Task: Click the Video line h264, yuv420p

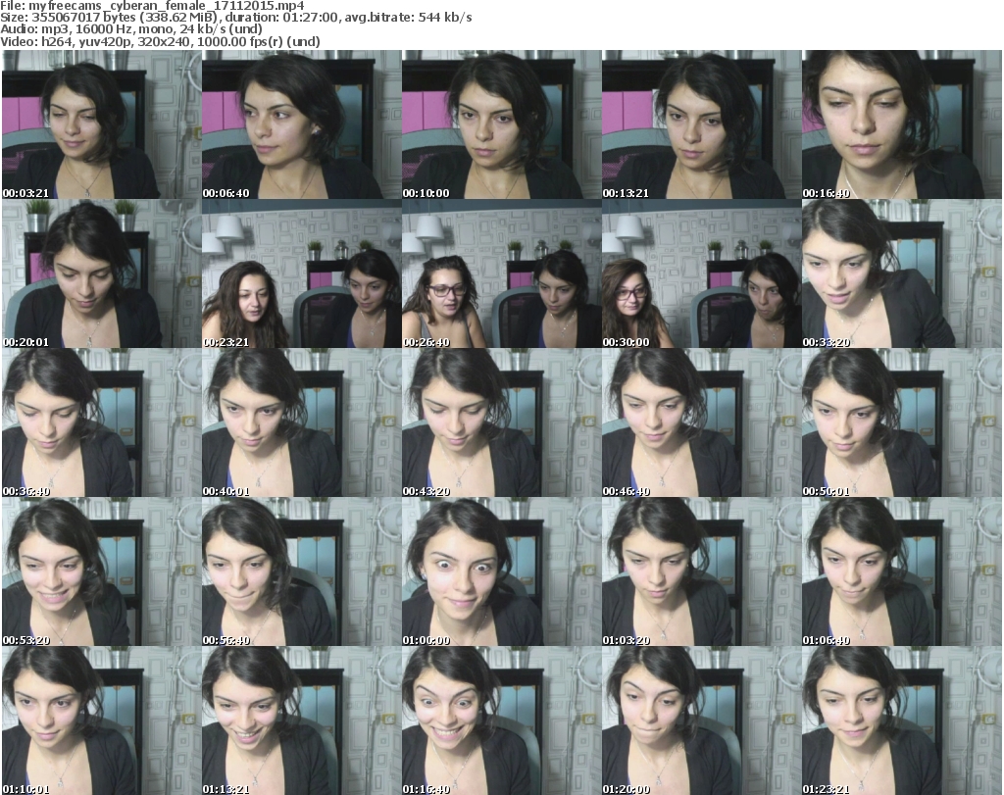Action: point(160,41)
